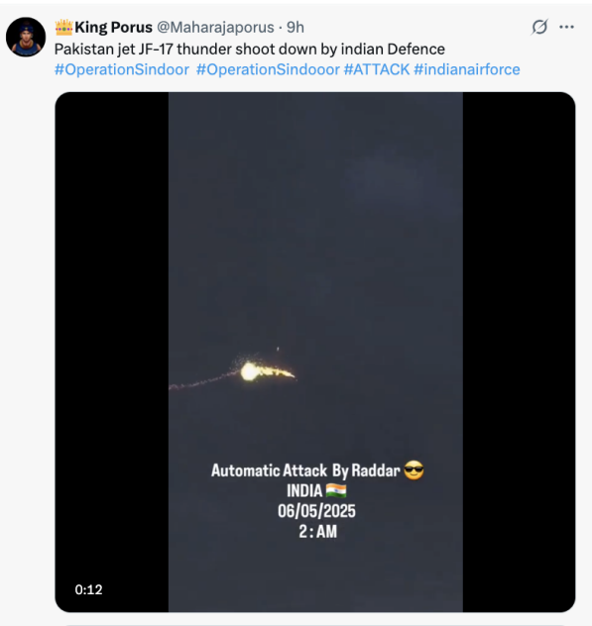Click the 06/05/2025 date overlay text
This screenshot has height=626, width=592.
click(316, 511)
